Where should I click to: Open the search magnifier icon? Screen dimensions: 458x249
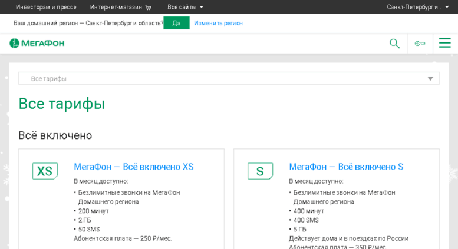394,44
